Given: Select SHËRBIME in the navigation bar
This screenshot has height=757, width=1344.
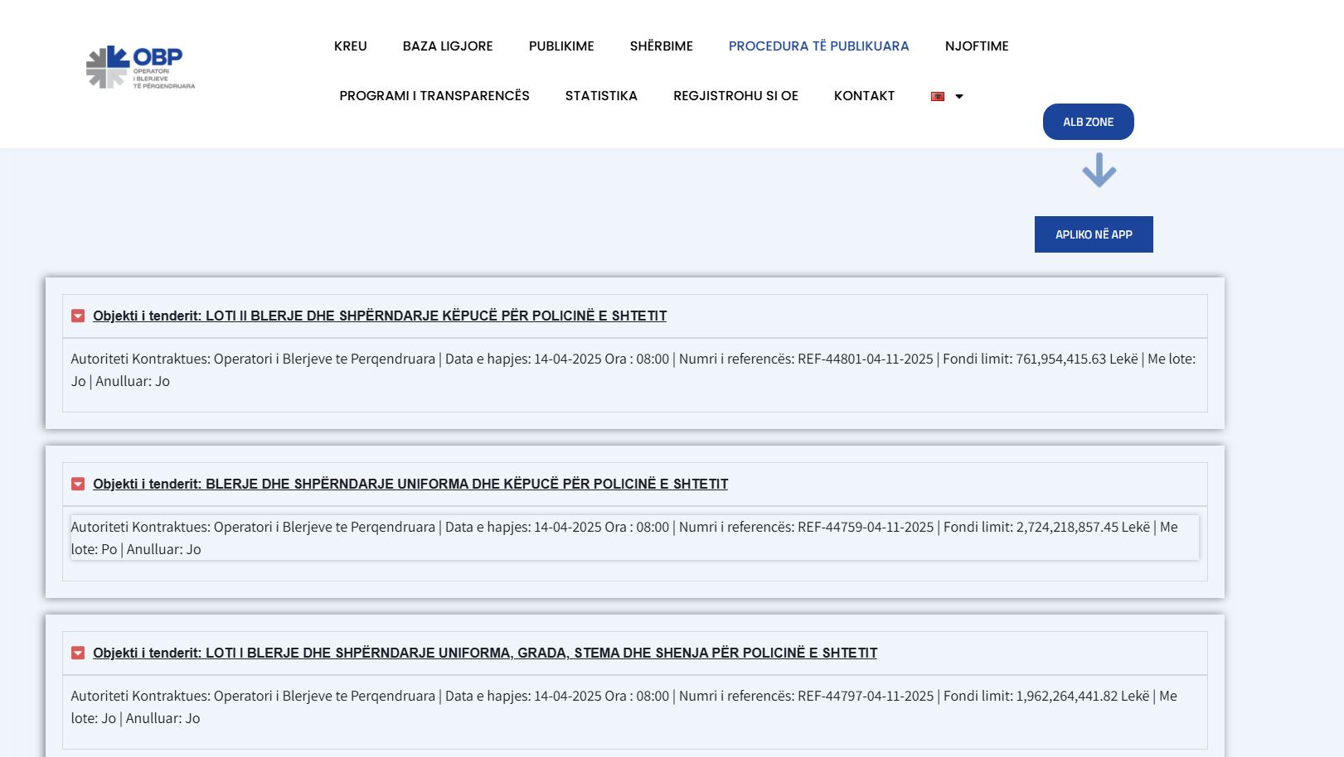Looking at the screenshot, I should [x=661, y=46].
